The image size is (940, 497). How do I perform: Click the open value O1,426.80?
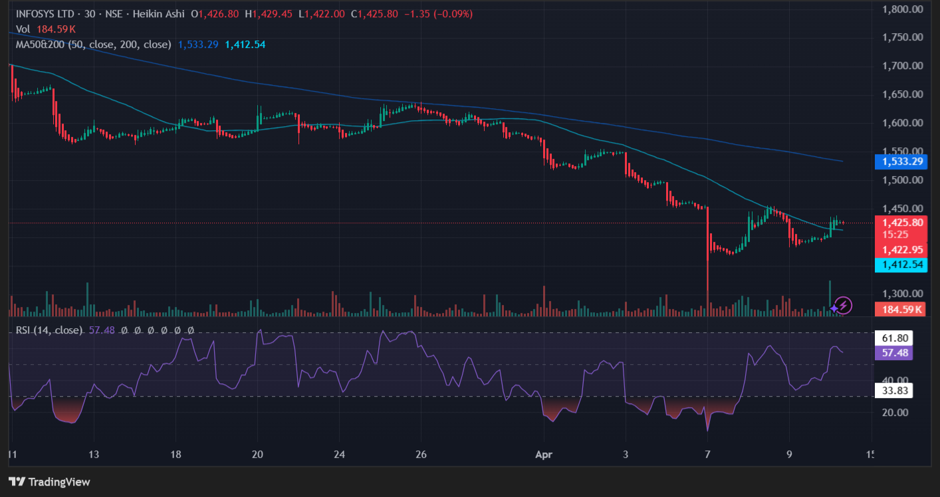pyautogui.click(x=215, y=13)
